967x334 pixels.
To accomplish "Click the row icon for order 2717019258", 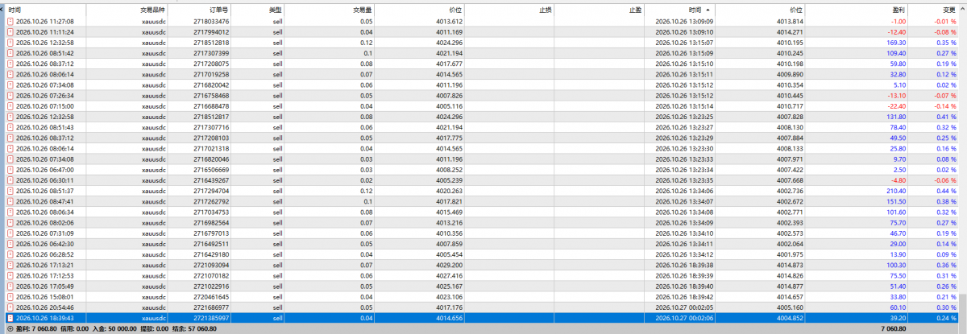I will pos(10,74).
